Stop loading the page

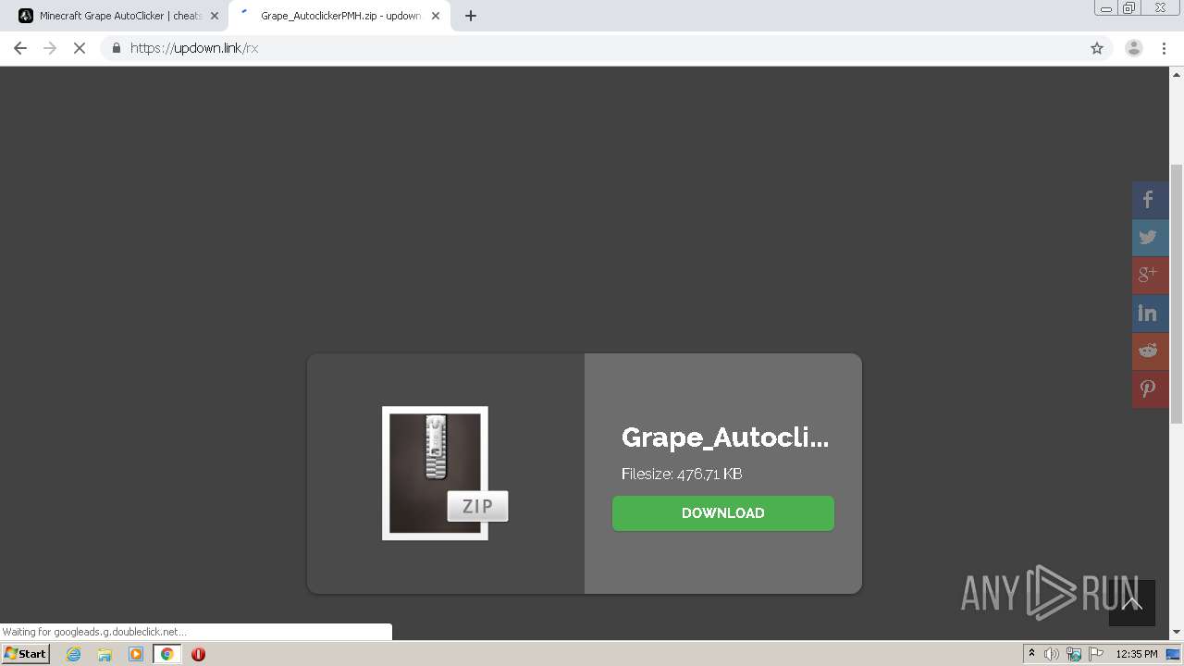pos(80,48)
